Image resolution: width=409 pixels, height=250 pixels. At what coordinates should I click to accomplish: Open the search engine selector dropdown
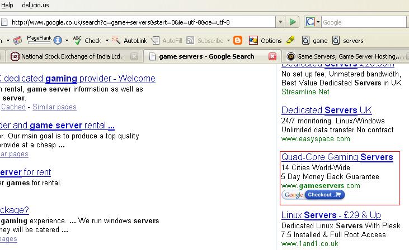(318, 22)
